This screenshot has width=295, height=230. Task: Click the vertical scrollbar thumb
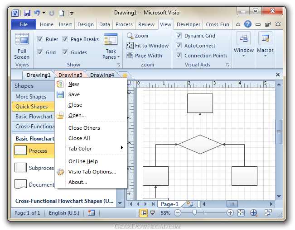pyautogui.click(x=279, y=131)
